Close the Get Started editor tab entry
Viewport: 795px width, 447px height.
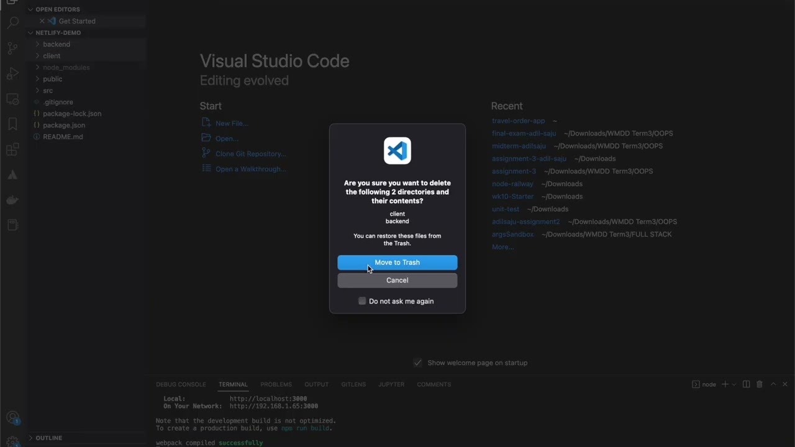tap(42, 21)
